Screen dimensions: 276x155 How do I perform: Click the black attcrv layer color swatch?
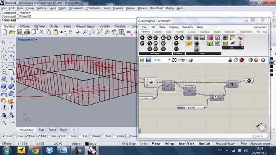pyautogui.click(x=87, y=143)
